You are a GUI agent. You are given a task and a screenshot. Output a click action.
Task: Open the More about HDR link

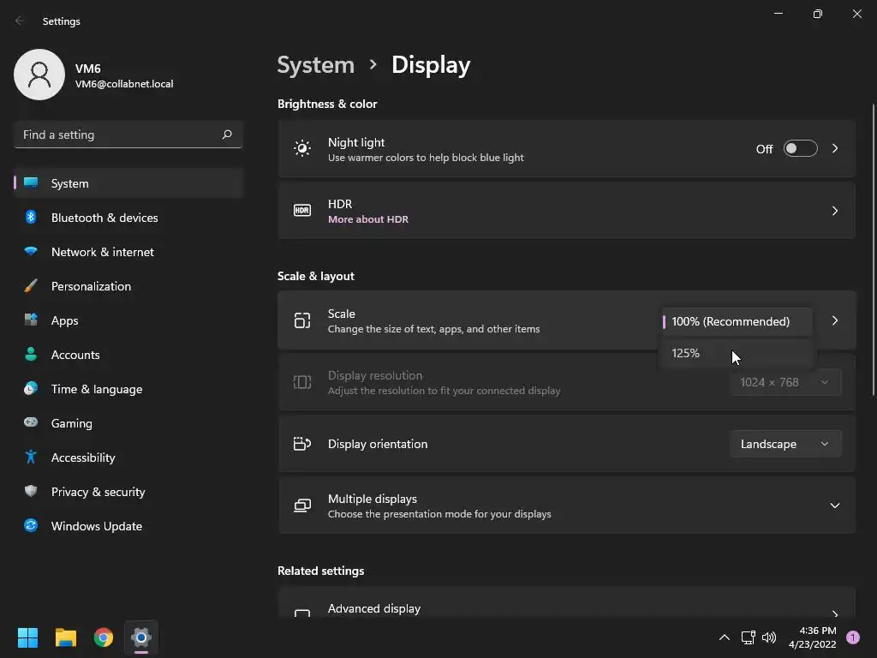(368, 219)
